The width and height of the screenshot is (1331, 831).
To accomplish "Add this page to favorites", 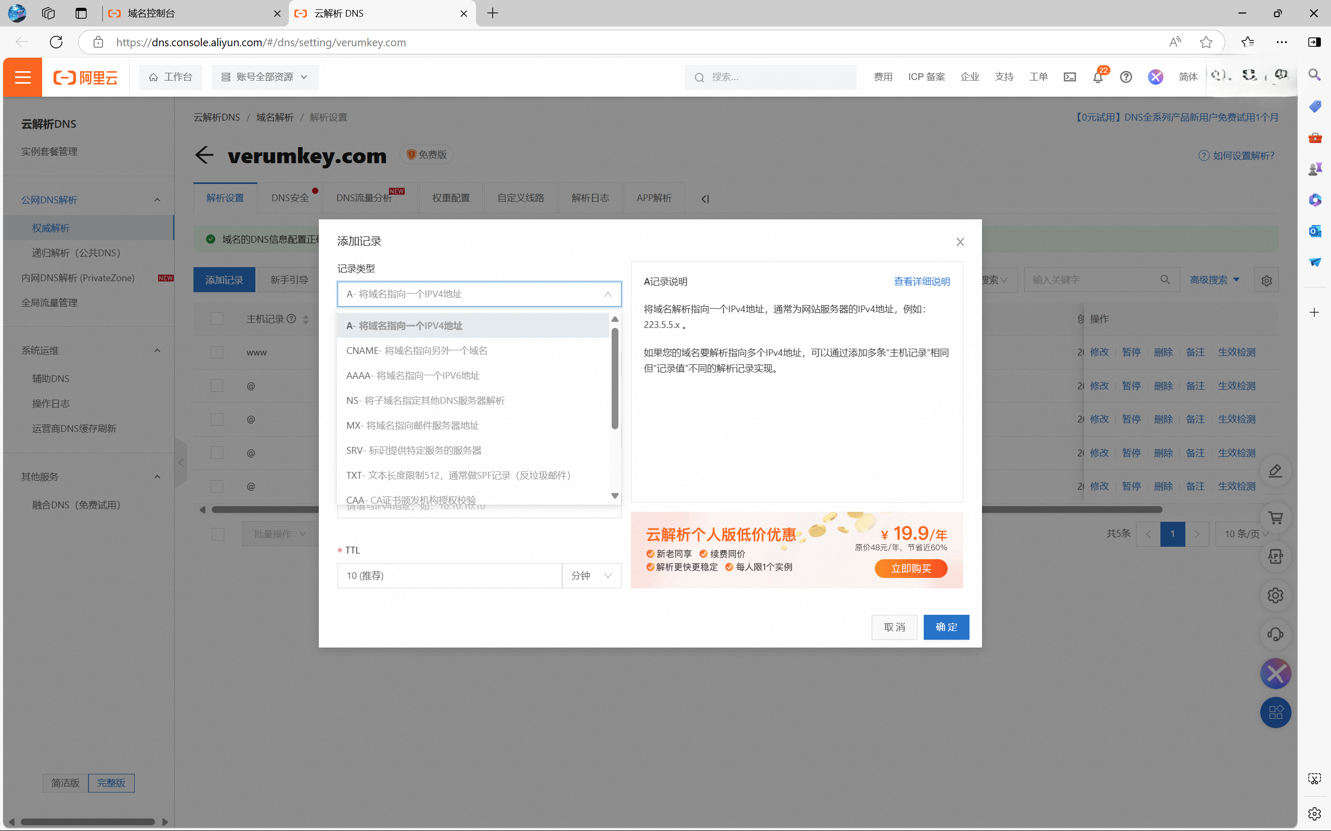I will click(x=1206, y=42).
